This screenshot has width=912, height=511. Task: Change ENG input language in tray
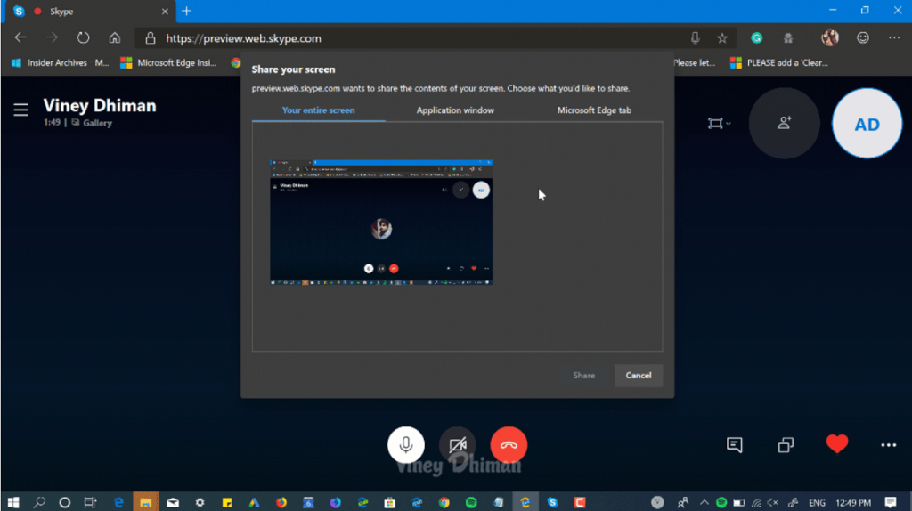pos(817,503)
